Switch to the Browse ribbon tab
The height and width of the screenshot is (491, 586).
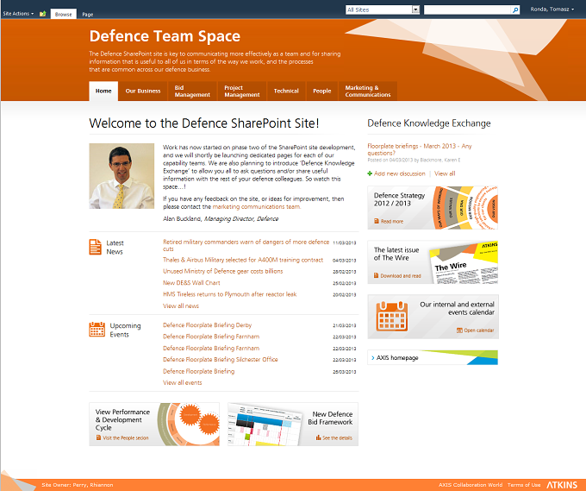(63, 14)
